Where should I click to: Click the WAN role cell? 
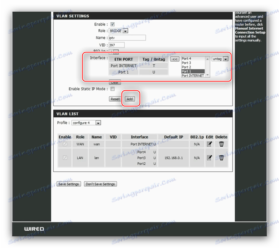coord(80,144)
